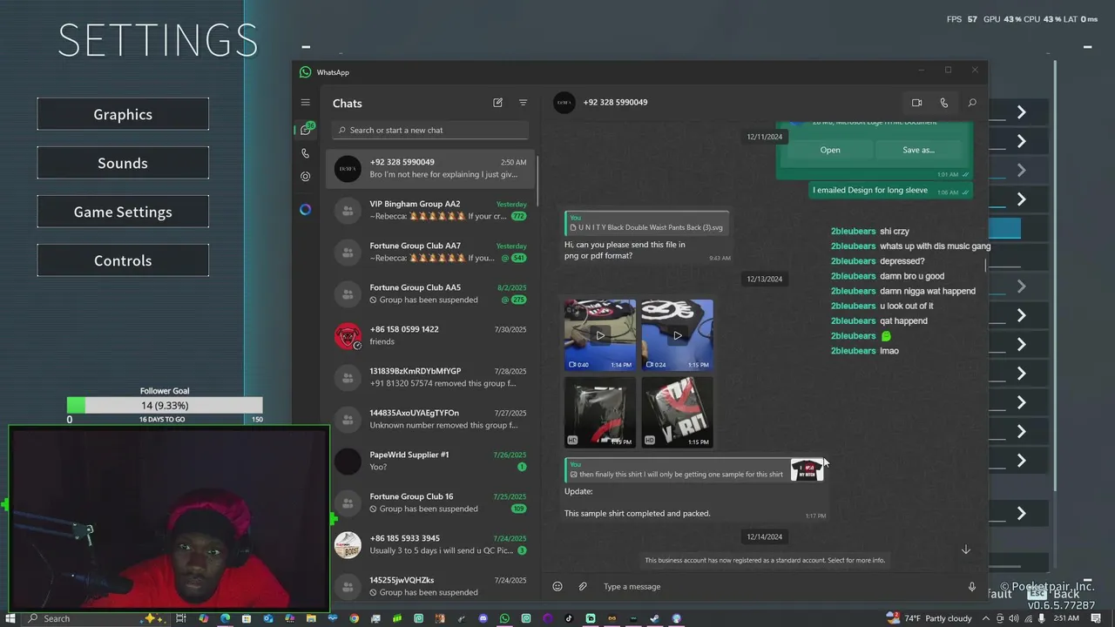Click the bottommost arrow in game settings list
Viewport: 1115px width, 627px height.
click(1021, 513)
